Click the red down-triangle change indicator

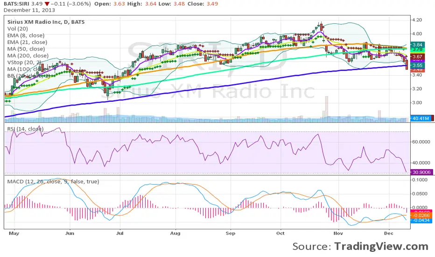tap(47, 4)
